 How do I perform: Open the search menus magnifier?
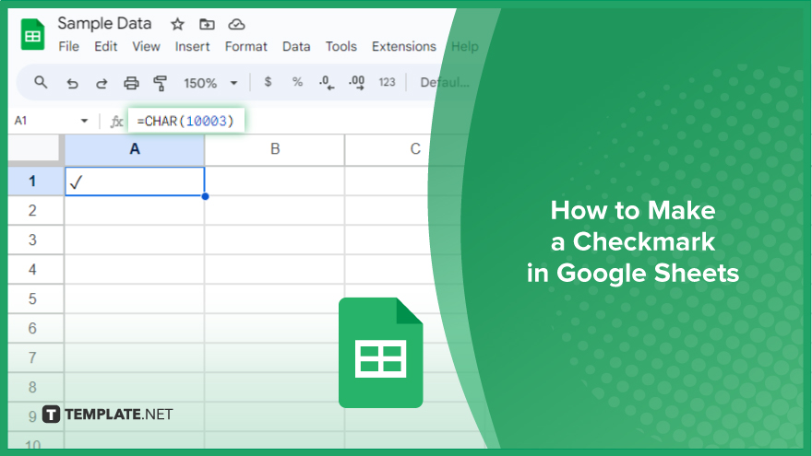pos(41,82)
